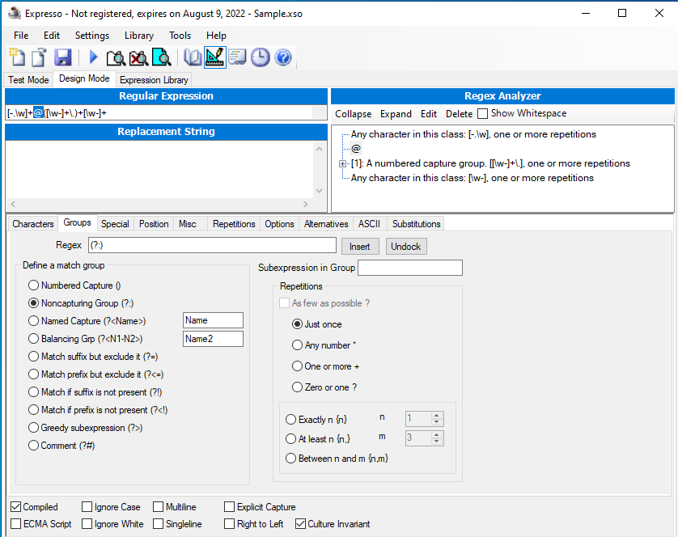Click inside the Regex input field

pyautogui.click(x=212, y=244)
